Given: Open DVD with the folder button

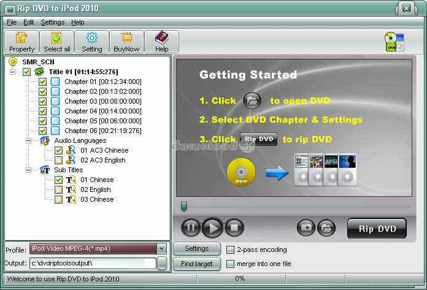Looking at the screenshot, I should click(326, 227).
